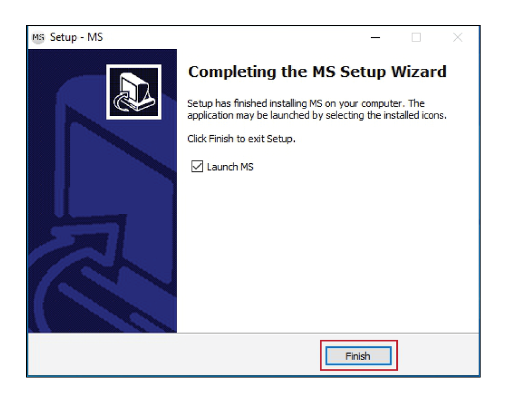Uncheck the Launch MS checkbox
Viewport: 505px width, 398px height.
point(197,167)
